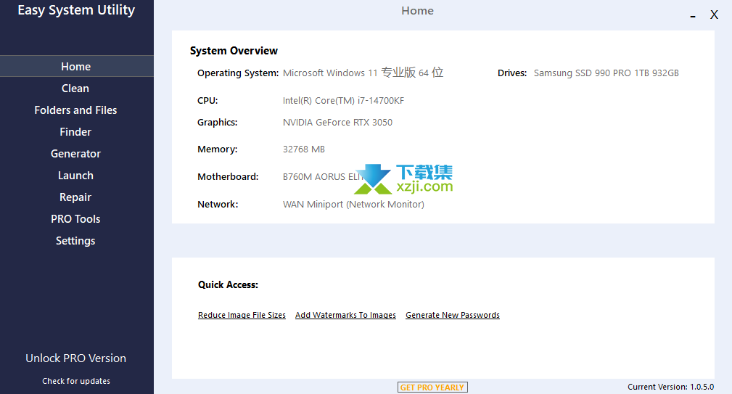
Task: Click the Graphics label
Action: 218,123
